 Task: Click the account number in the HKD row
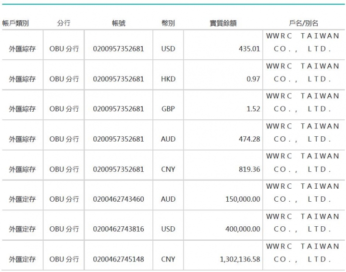click(x=118, y=79)
